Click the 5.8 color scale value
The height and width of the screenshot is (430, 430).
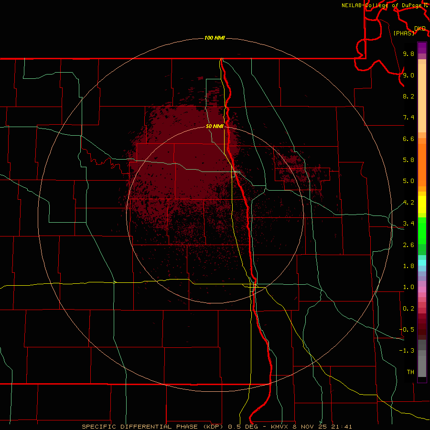[x=408, y=160]
